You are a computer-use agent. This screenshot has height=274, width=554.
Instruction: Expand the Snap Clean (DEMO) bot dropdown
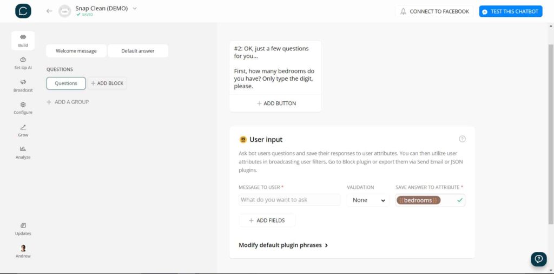coord(135,8)
